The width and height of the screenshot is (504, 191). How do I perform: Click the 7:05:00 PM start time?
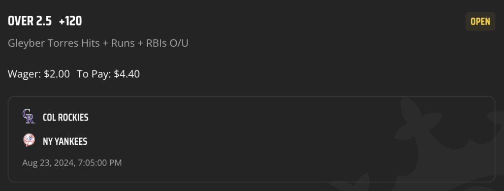tap(99, 163)
